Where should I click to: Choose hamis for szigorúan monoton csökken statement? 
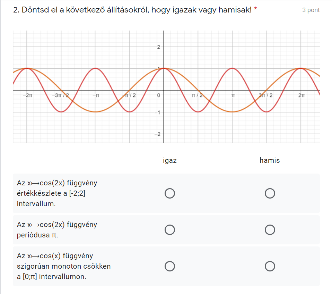[270, 266]
